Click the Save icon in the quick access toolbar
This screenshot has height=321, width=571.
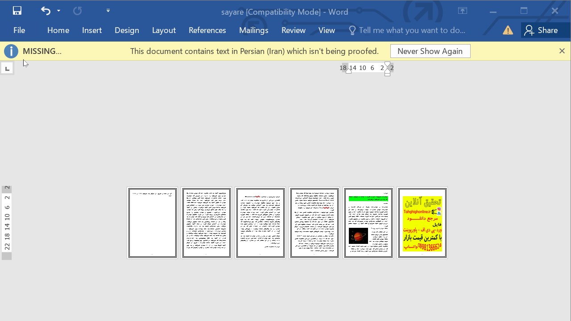click(x=17, y=11)
